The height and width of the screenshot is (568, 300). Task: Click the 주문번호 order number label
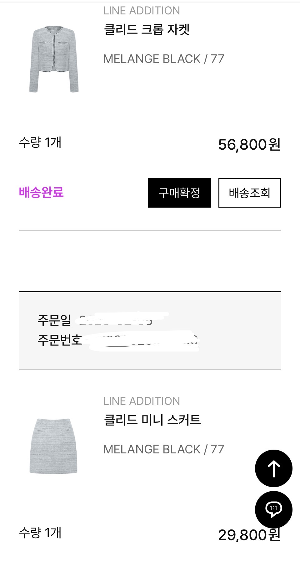(x=60, y=340)
